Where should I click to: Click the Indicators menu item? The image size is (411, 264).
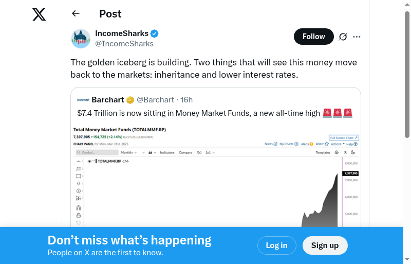(167, 153)
